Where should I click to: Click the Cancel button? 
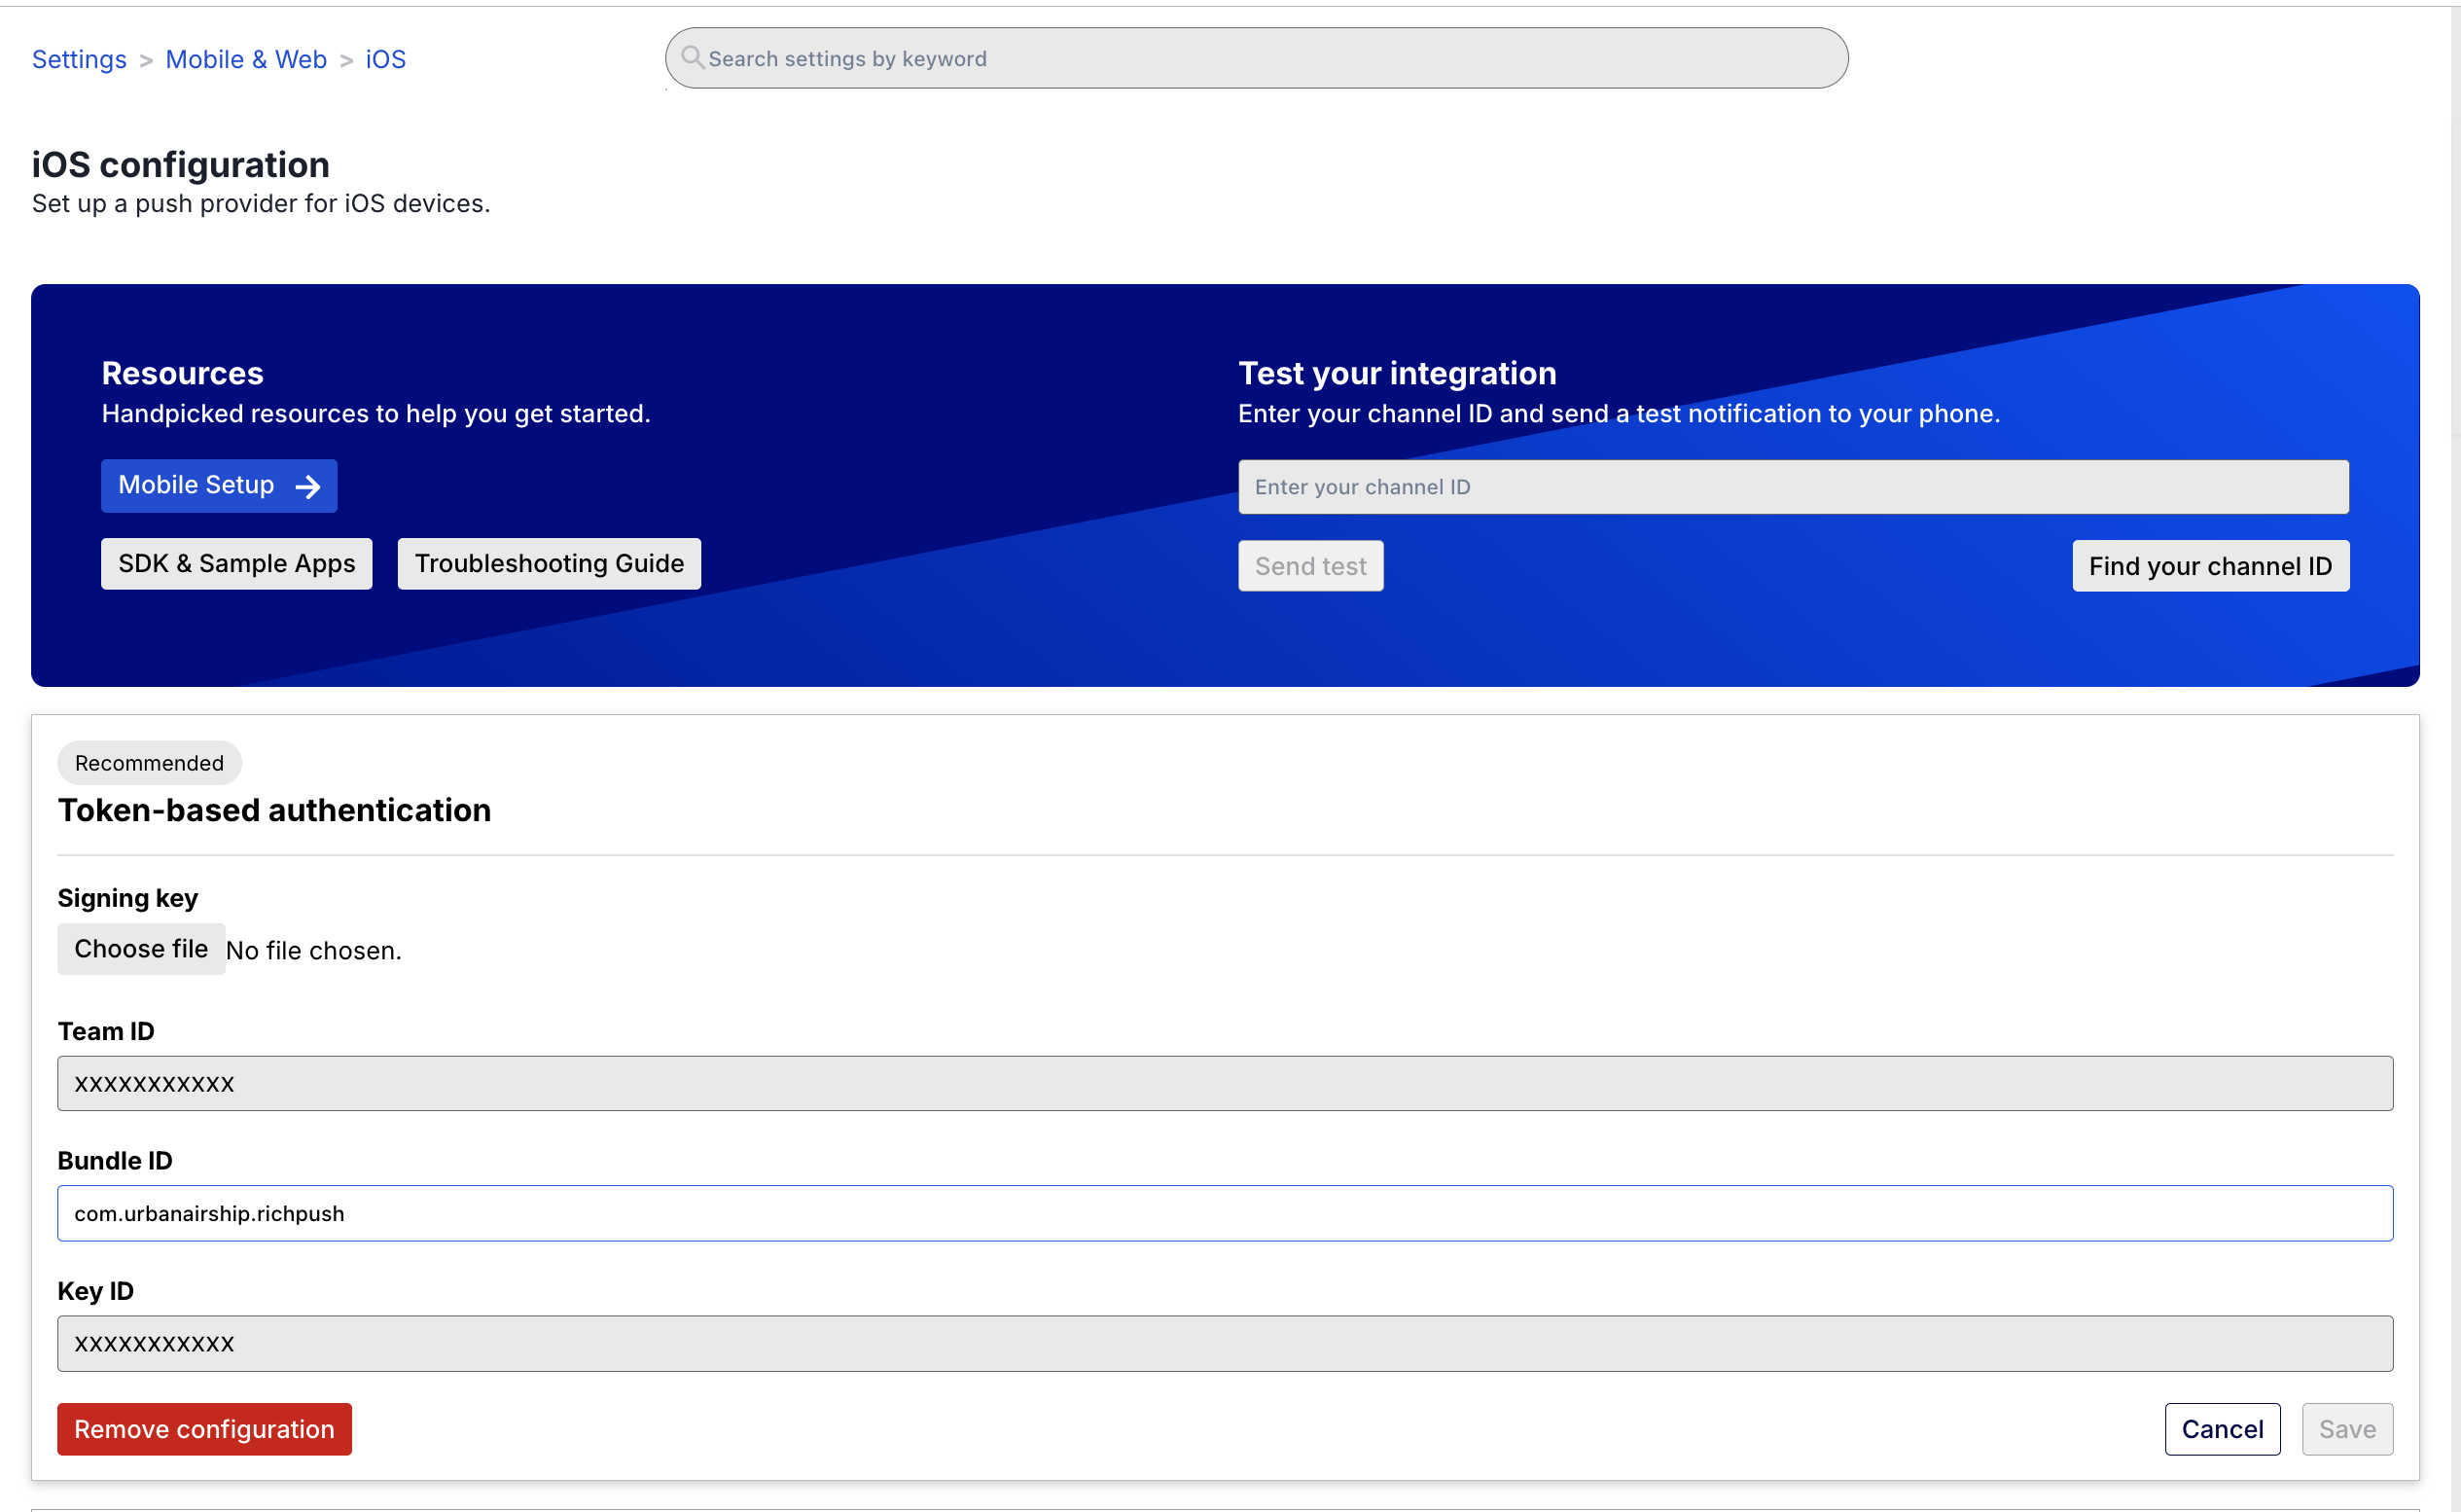point(2222,1429)
